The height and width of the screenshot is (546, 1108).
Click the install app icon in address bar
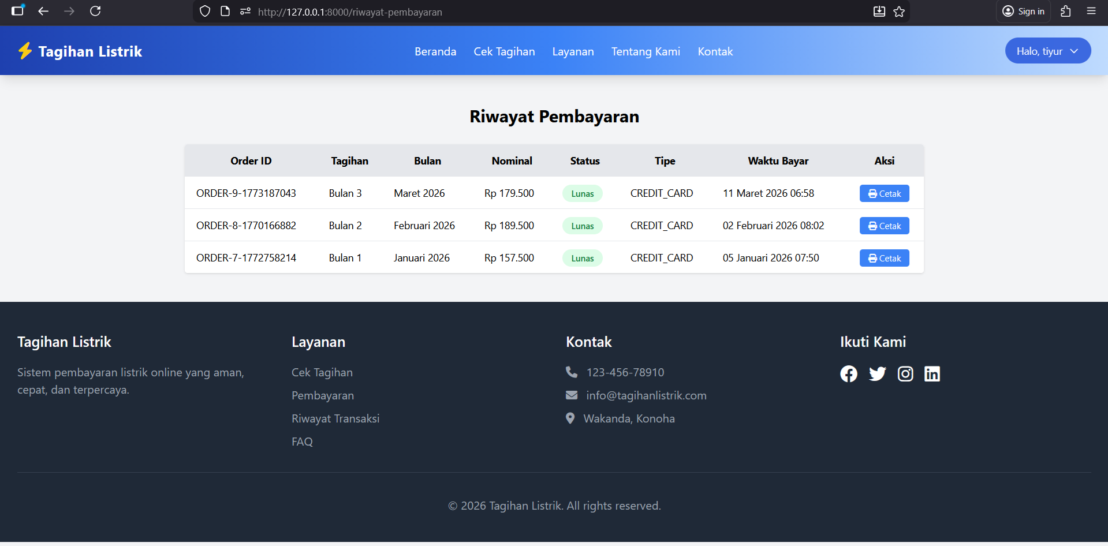[x=879, y=12]
